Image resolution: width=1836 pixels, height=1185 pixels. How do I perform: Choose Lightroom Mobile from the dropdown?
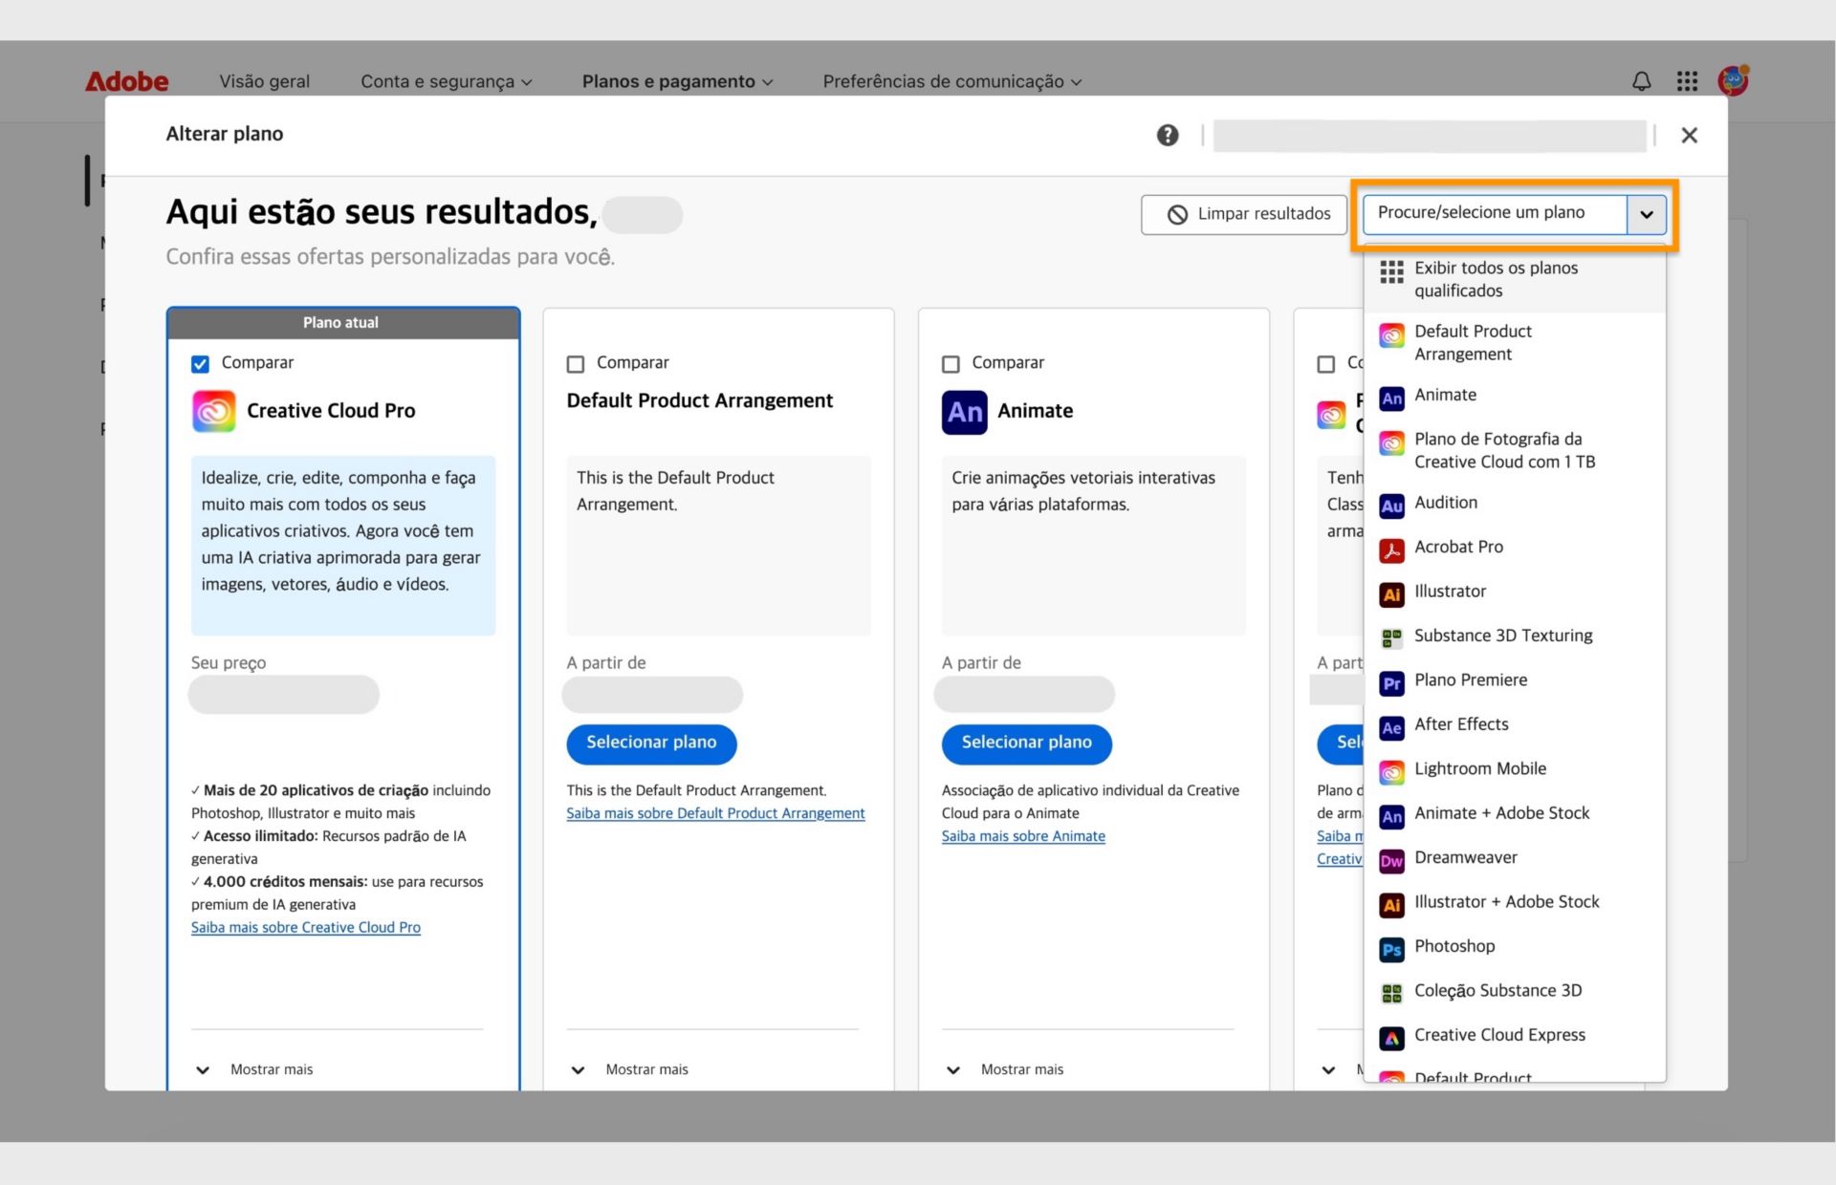1480,767
